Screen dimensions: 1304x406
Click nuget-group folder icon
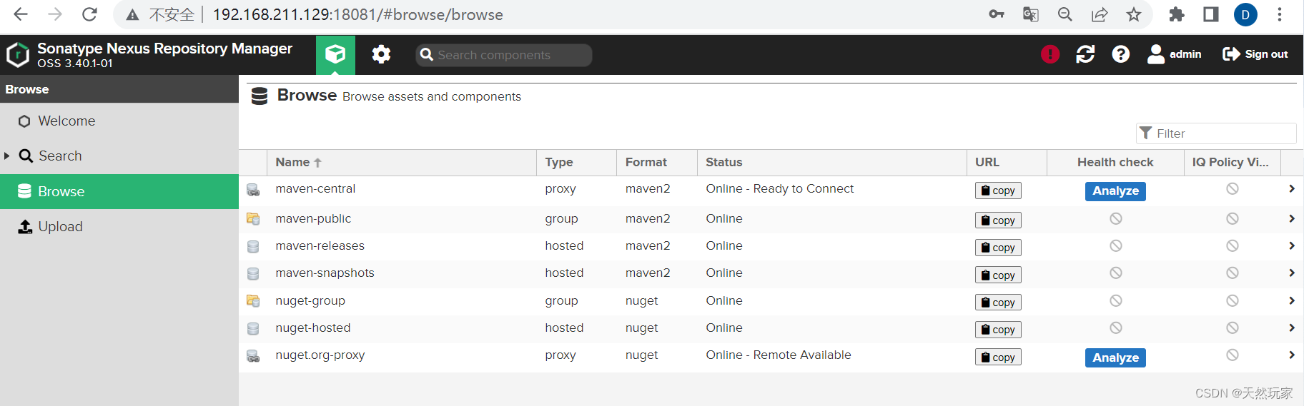point(253,300)
